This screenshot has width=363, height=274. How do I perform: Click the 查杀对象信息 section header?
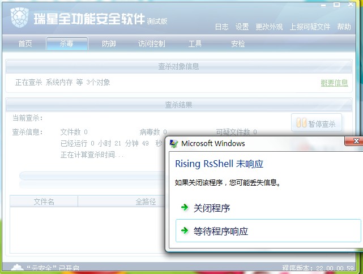coord(178,66)
